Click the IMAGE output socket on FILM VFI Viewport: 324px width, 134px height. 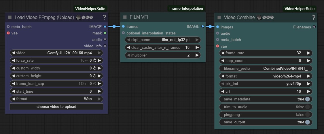click(x=202, y=26)
